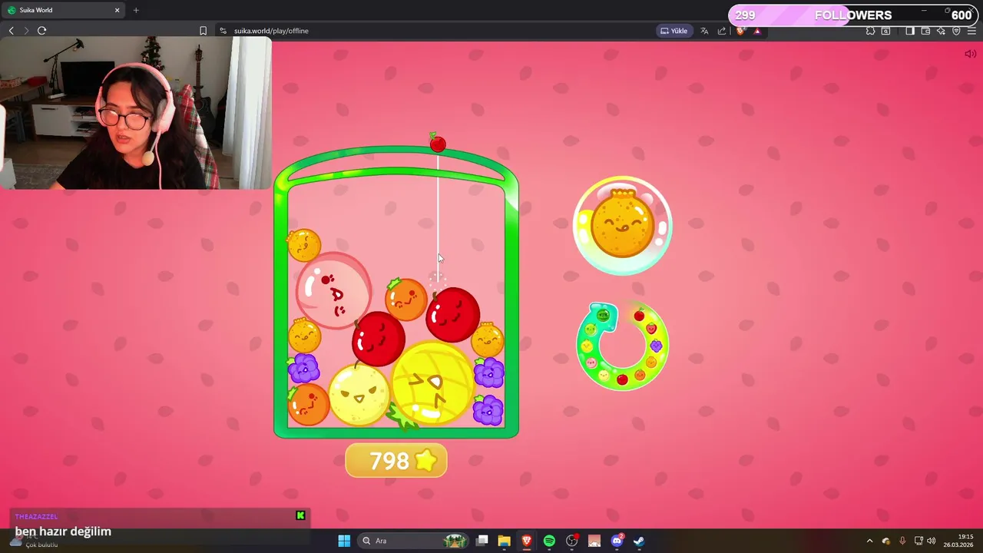This screenshot has width=983, height=553.
Task: Click the fruit evolution ring chart
Action: pos(622,346)
